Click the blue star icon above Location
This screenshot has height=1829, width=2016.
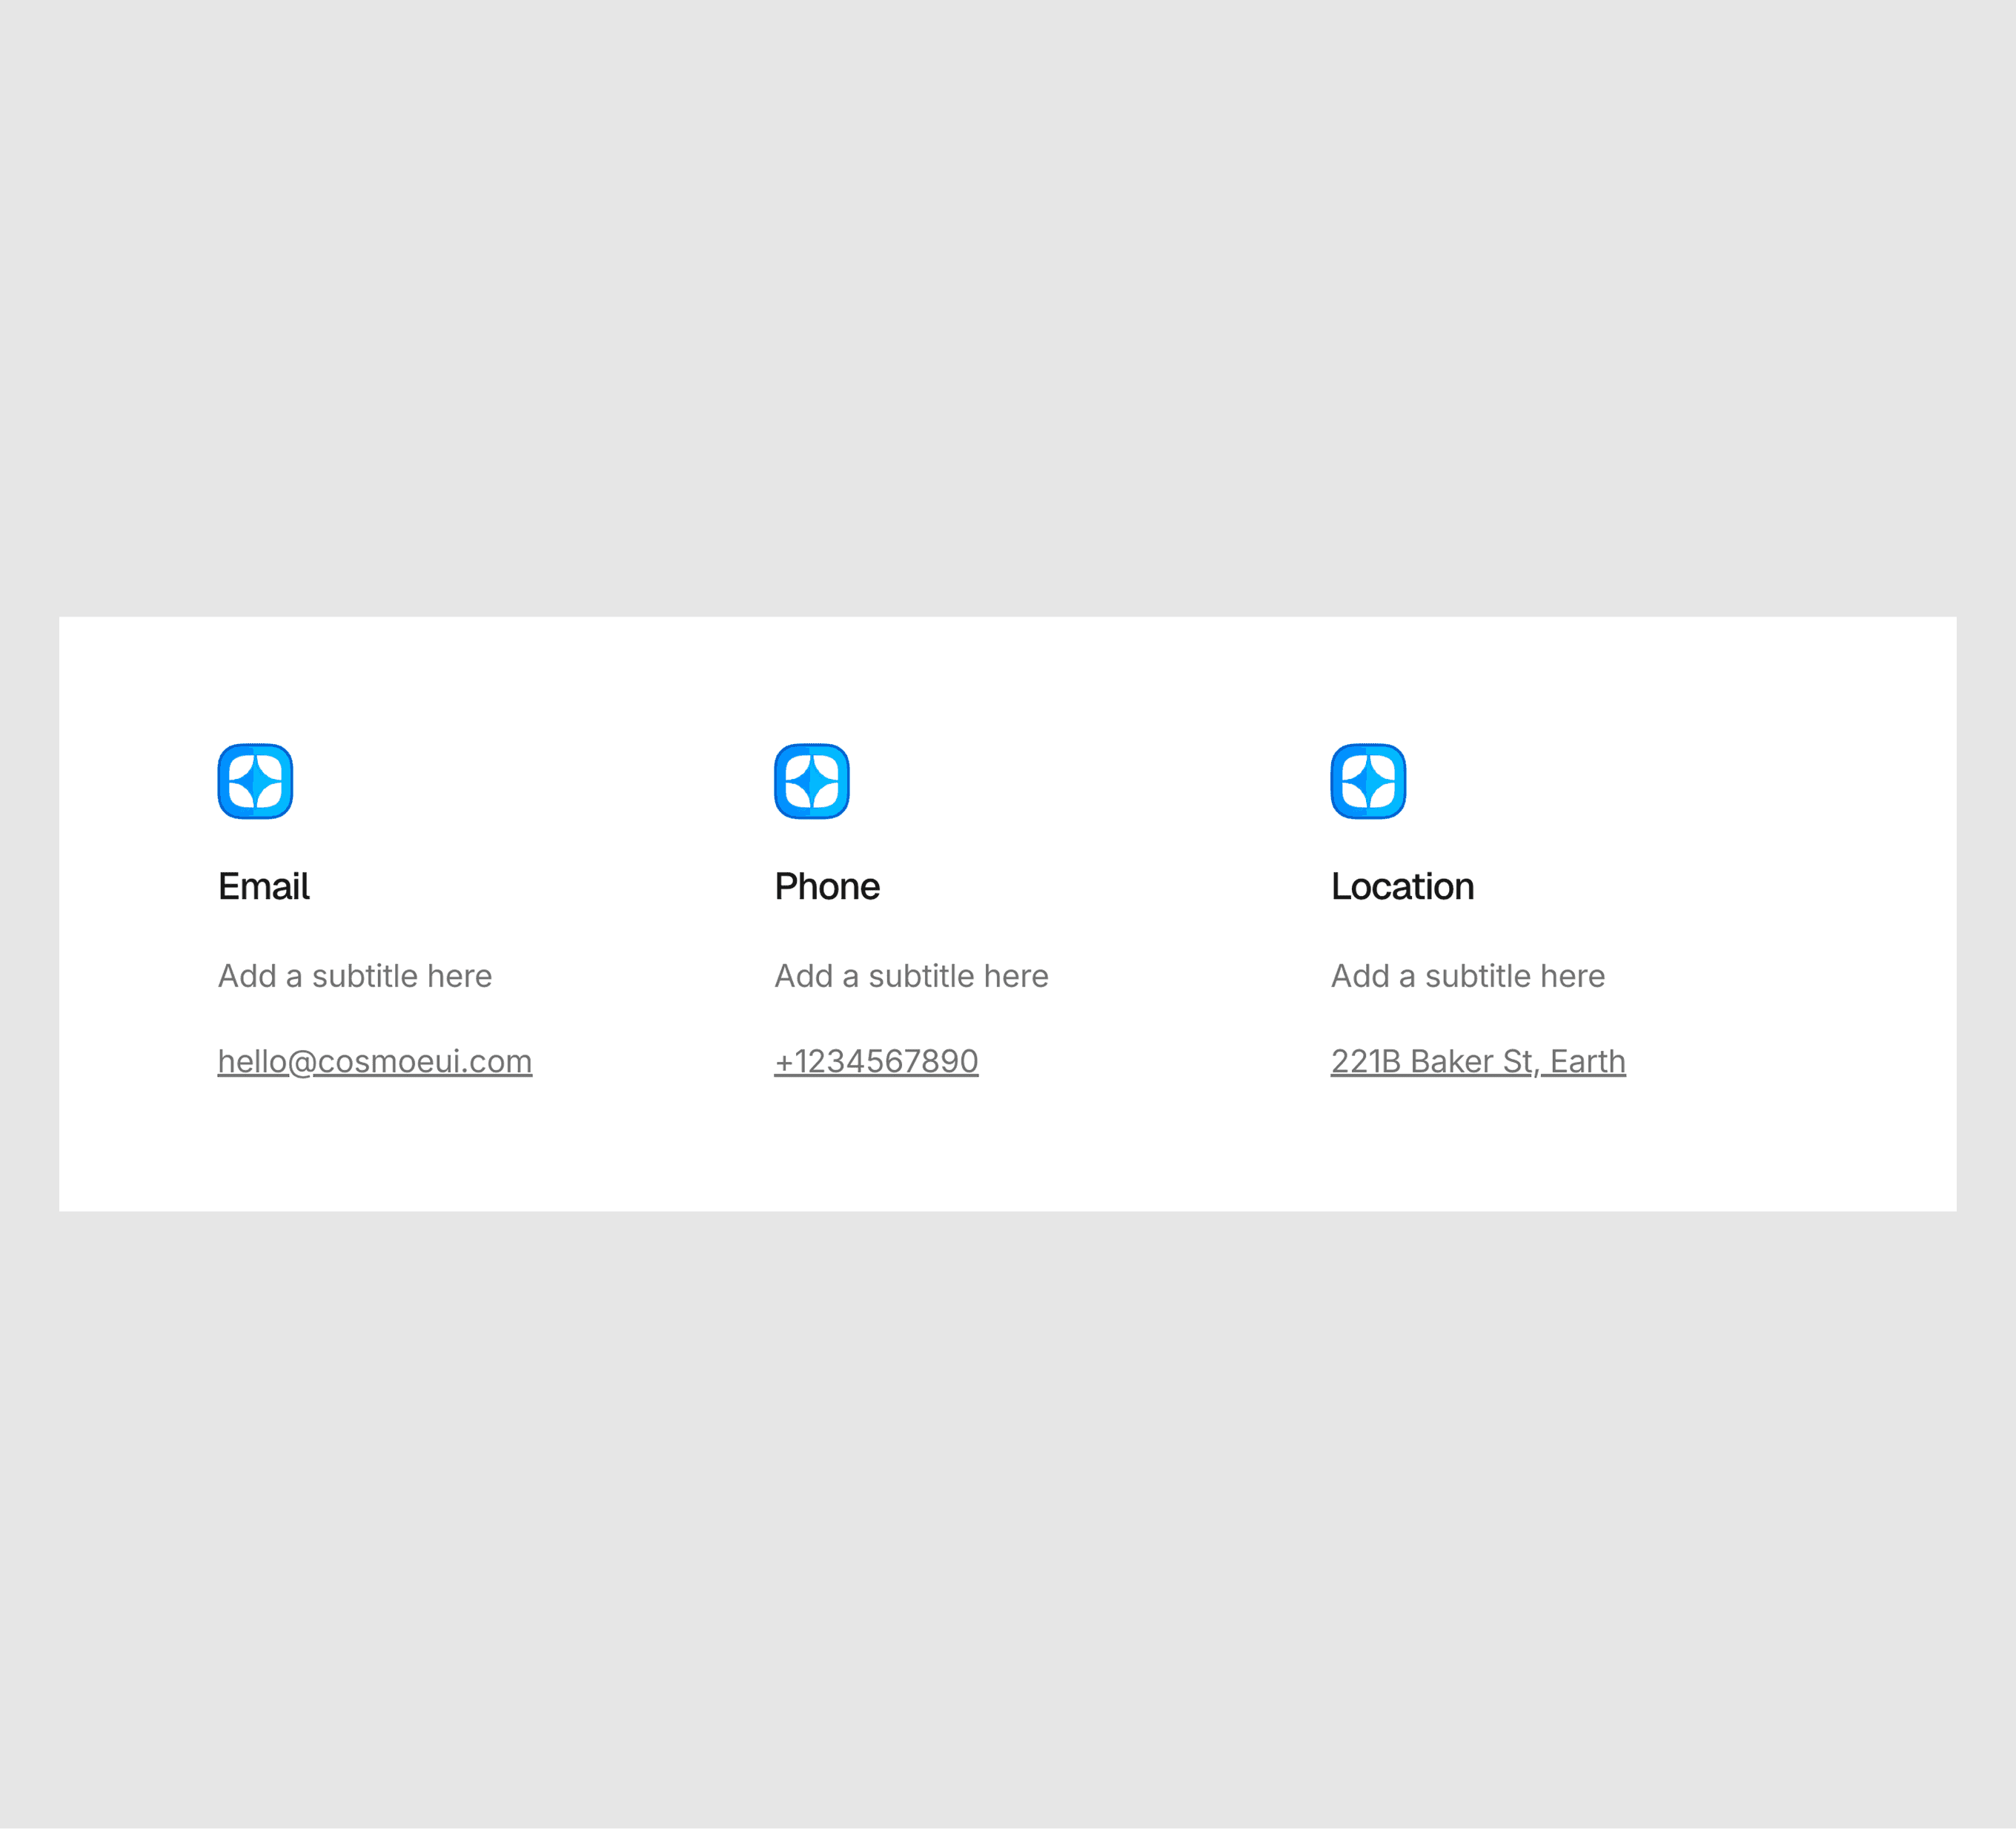pyautogui.click(x=1368, y=781)
